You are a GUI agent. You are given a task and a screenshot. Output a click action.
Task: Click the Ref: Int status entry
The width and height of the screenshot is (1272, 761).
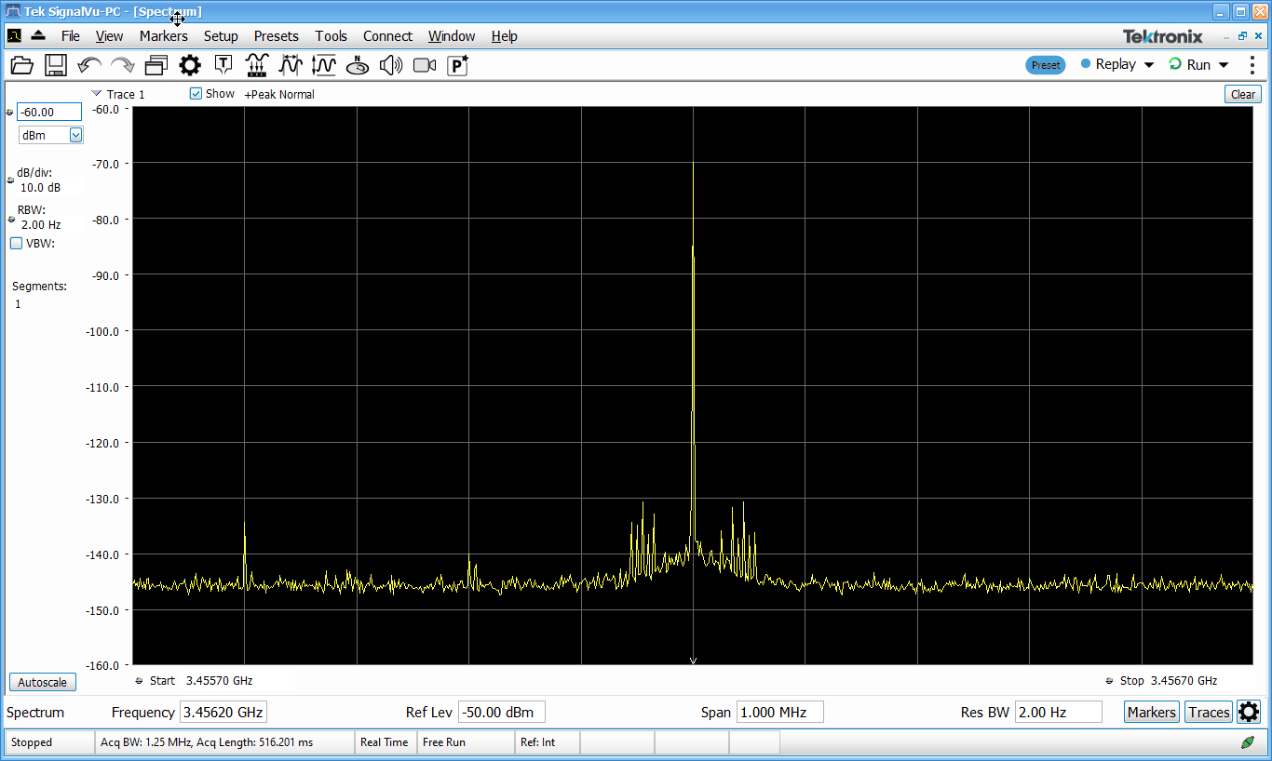pyautogui.click(x=548, y=742)
